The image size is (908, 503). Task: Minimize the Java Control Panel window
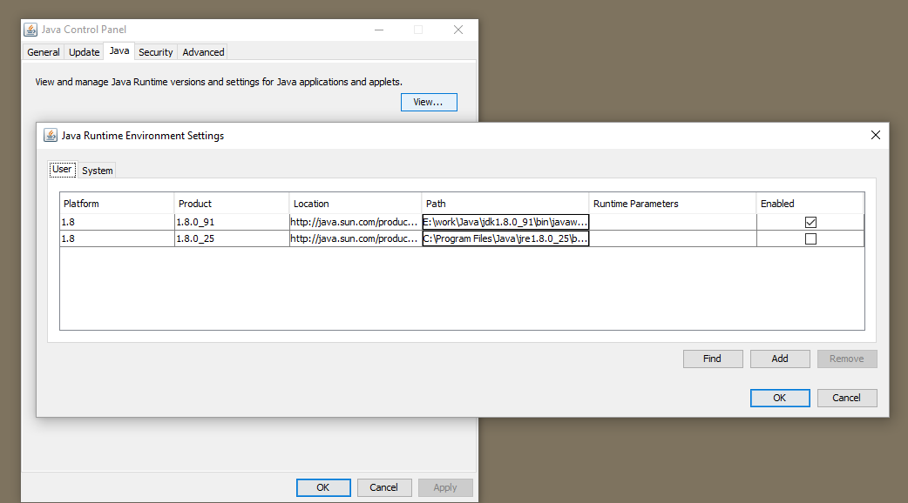(379, 30)
